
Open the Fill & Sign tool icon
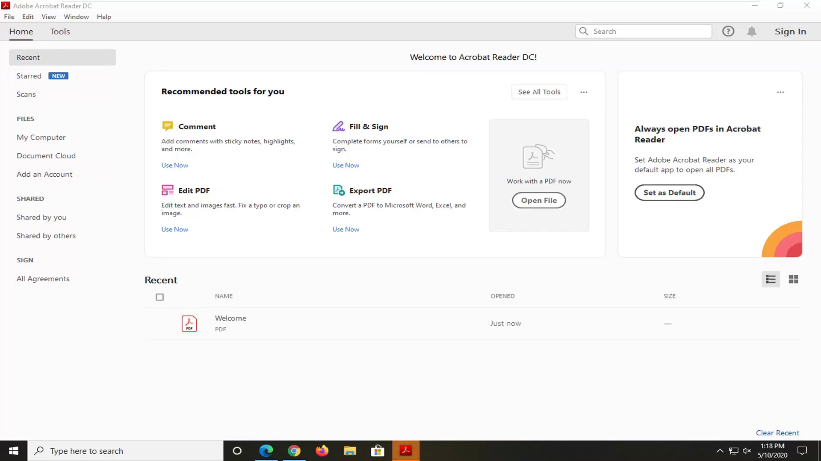coord(338,126)
